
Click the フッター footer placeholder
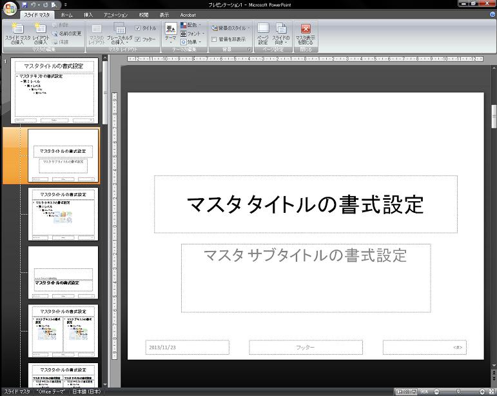point(306,347)
